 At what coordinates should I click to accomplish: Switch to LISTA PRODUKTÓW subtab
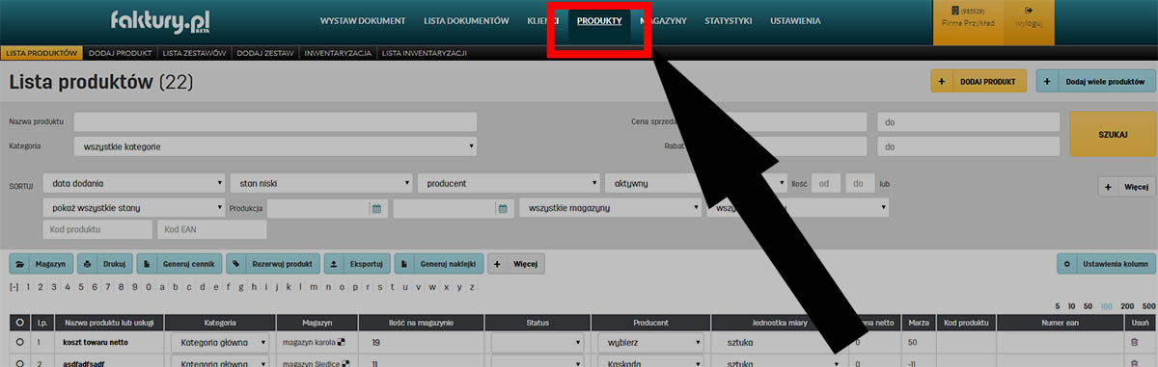click(41, 53)
